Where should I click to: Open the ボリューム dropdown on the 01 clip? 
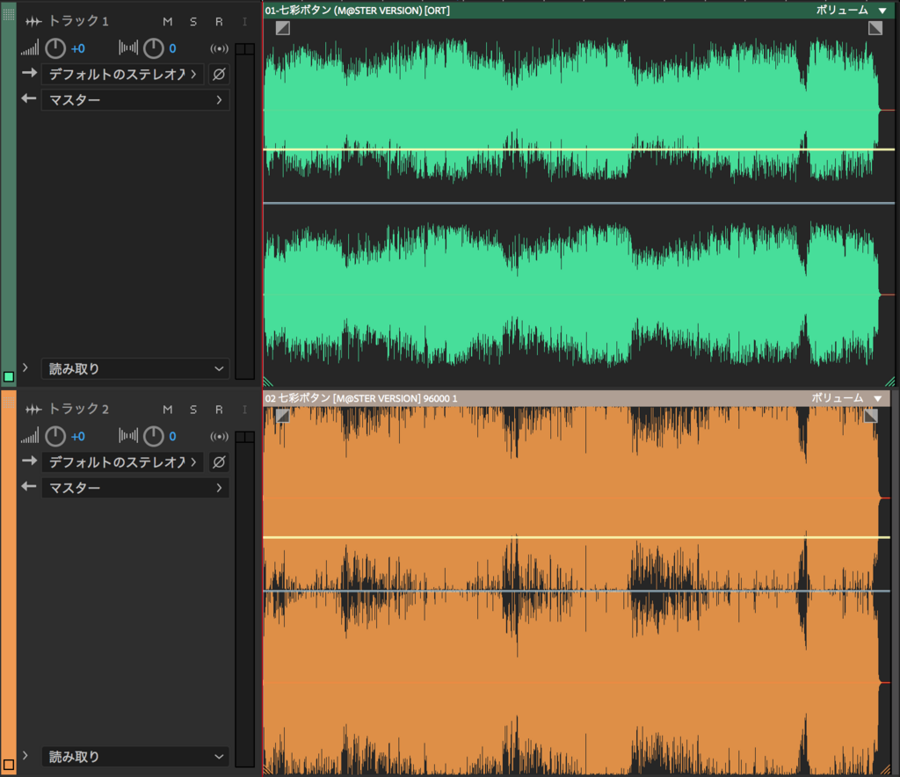coord(852,10)
